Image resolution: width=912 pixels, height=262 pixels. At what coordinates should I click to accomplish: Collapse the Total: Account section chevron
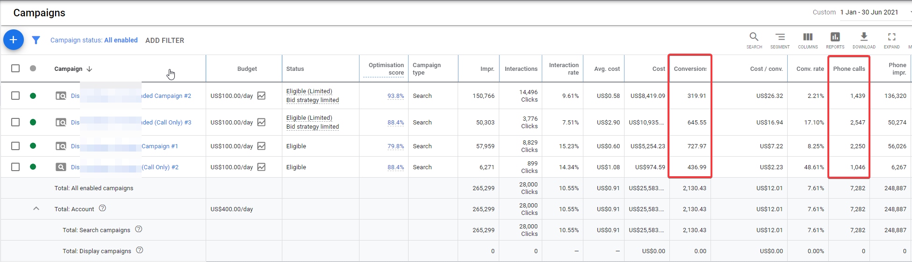point(36,208)
